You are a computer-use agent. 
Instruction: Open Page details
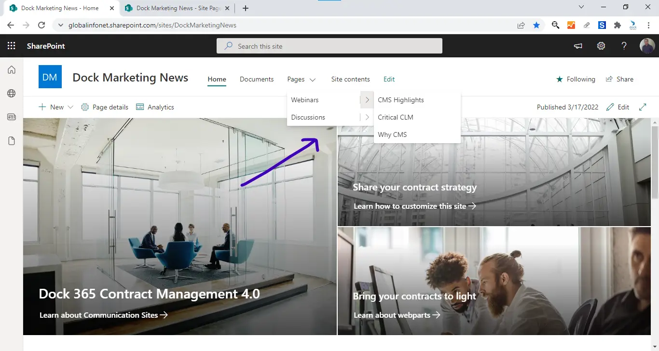coord(105,107)
